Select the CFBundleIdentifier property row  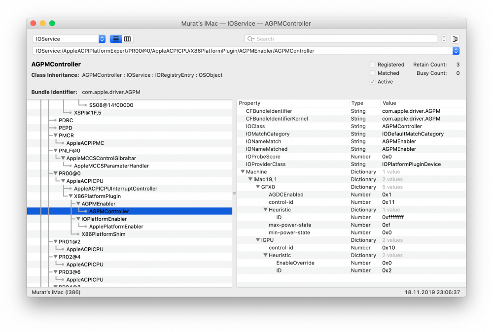(351, 111)
